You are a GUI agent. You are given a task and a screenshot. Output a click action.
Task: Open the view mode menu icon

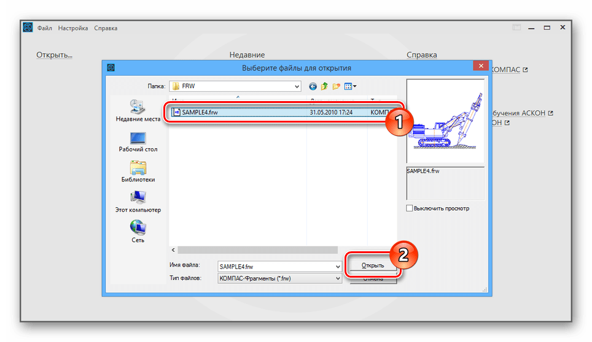pos(351,86)
